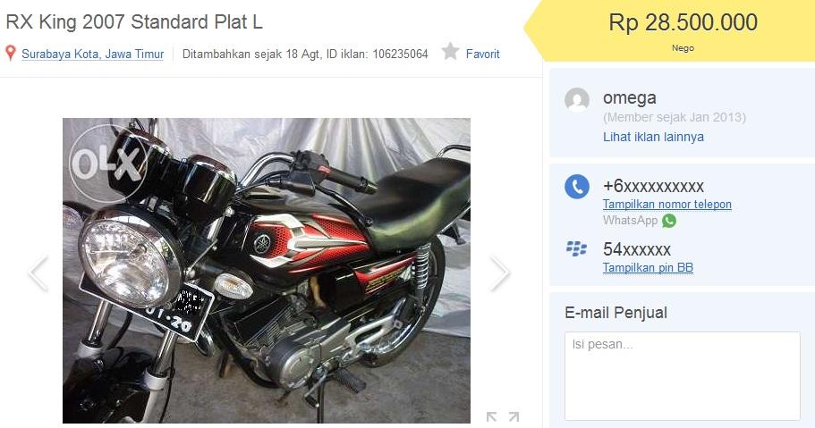Image resolution: width=815 pixels, height=428 pixels.
Task: Reveal the number via Tampilkan nomor telepon
Action: pyautogui.click(x=666, y=204)
